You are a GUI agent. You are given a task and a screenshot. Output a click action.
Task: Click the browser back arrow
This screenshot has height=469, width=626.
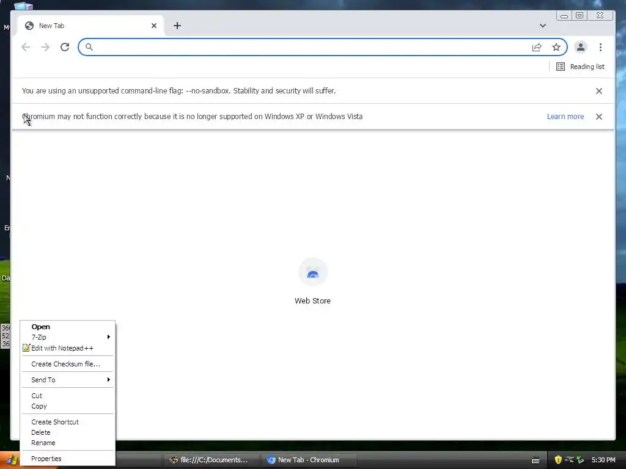click(26, 47)
